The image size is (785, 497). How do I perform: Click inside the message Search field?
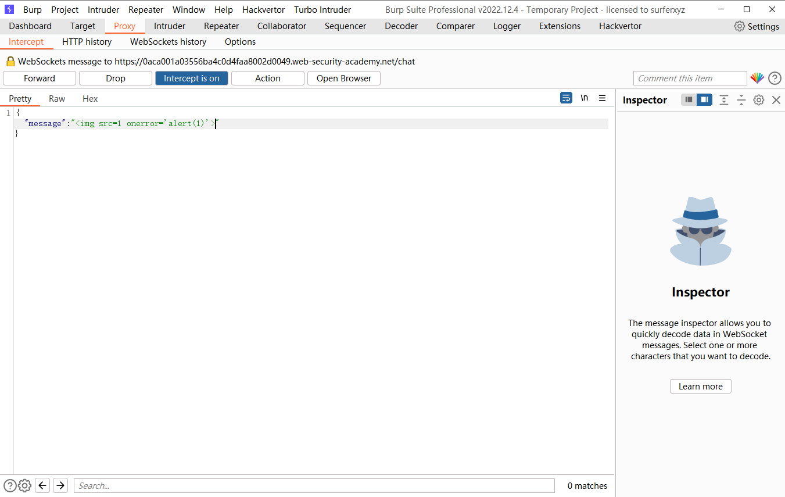click(314, 485)
